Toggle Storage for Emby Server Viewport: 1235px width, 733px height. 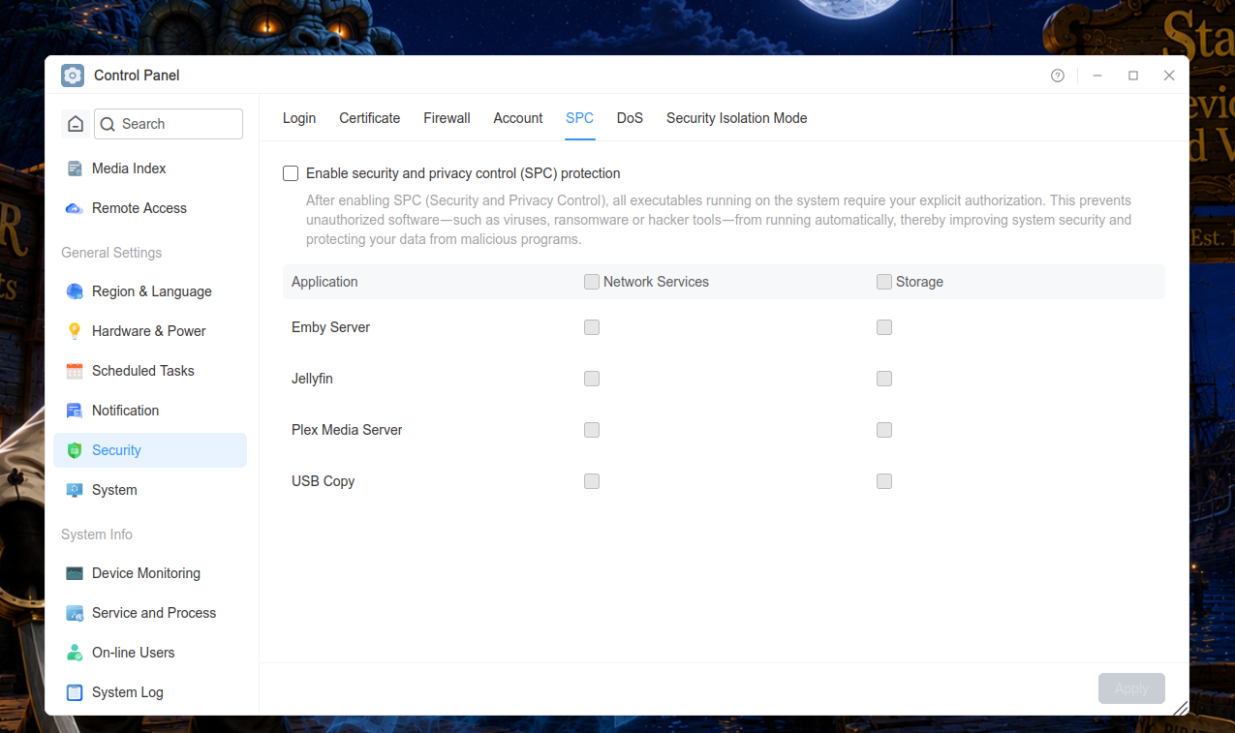pyautogui.click(x=884, y=327)
